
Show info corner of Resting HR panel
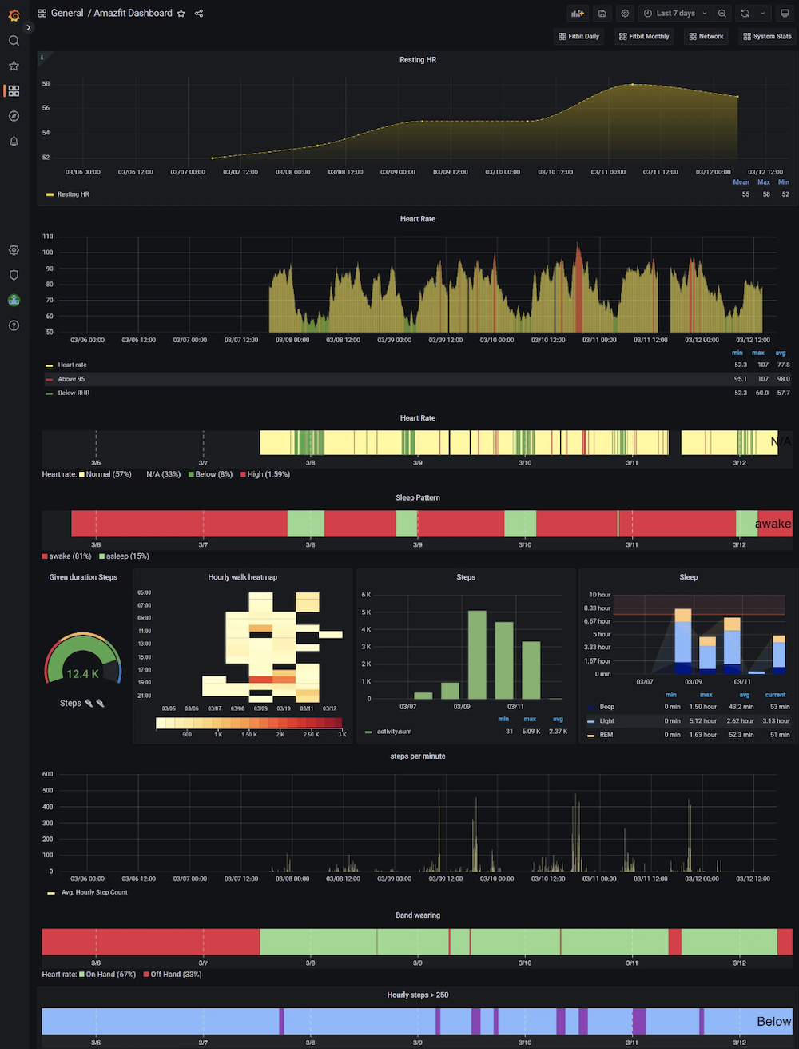tap(42, 58)
